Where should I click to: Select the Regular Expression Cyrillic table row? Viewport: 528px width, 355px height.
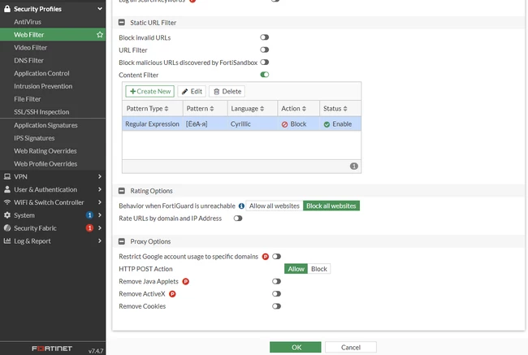tap(241, 124)
